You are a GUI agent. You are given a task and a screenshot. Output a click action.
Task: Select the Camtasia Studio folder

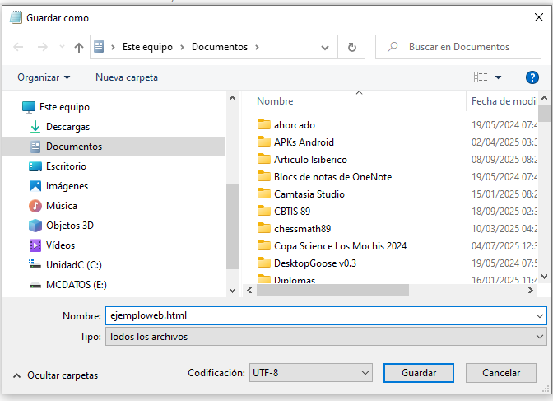[309, 194]
